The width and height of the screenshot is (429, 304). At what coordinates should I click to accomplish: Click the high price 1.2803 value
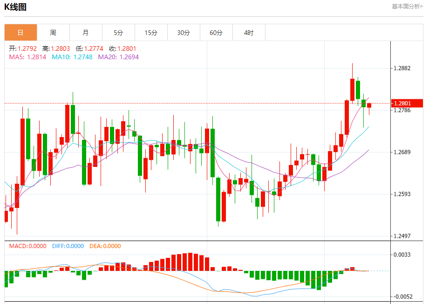tap(61, 48)
